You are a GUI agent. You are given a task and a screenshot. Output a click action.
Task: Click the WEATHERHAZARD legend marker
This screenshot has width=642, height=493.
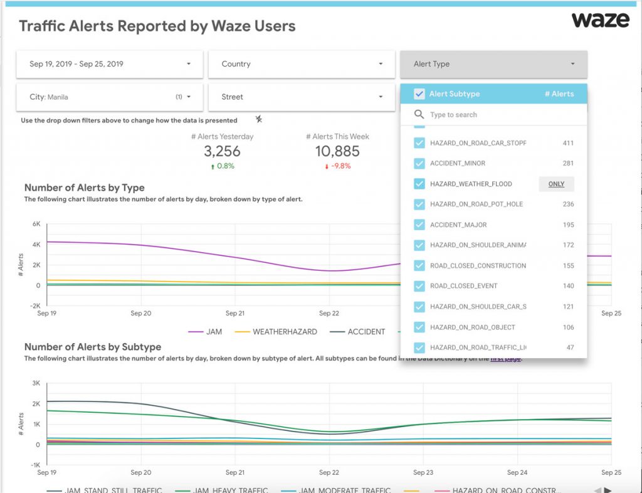click(x=241, y=332)
